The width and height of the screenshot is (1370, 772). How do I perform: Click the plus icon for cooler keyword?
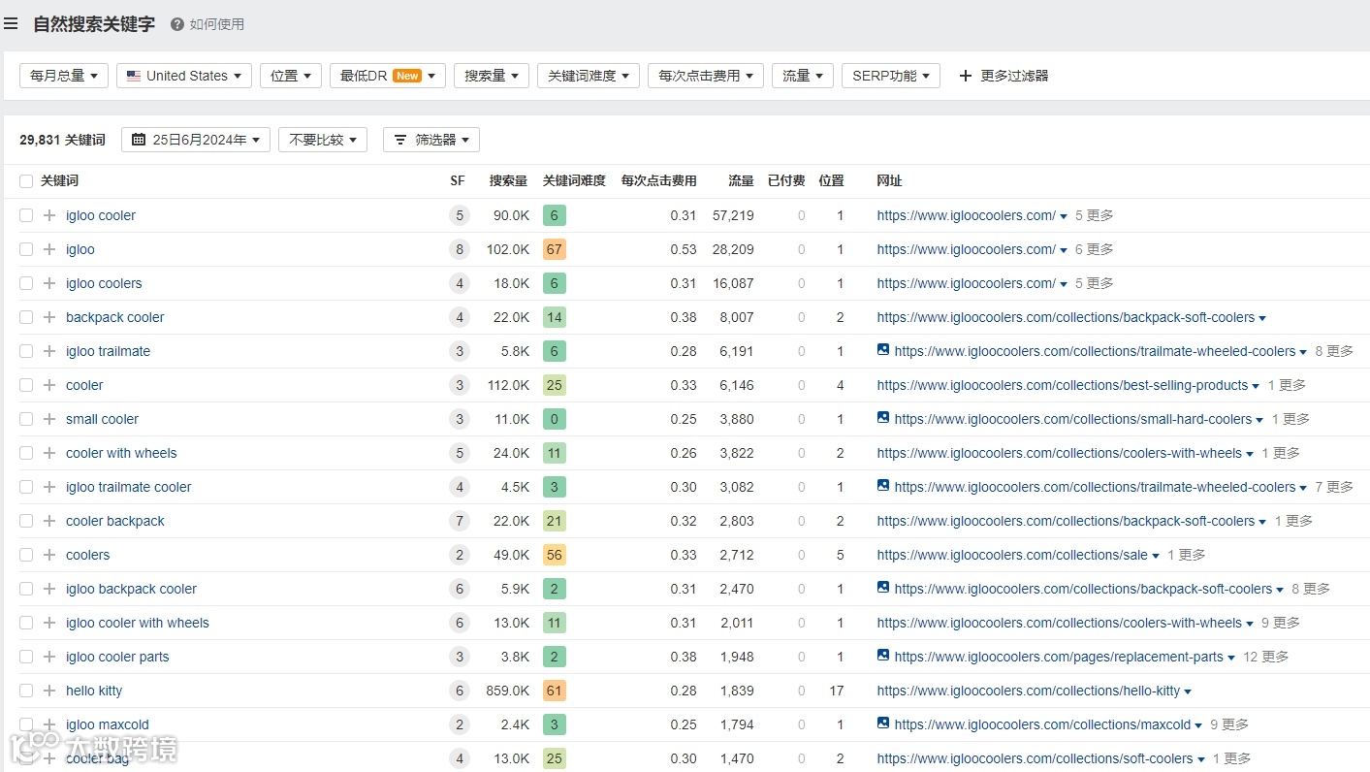[49, 385]
